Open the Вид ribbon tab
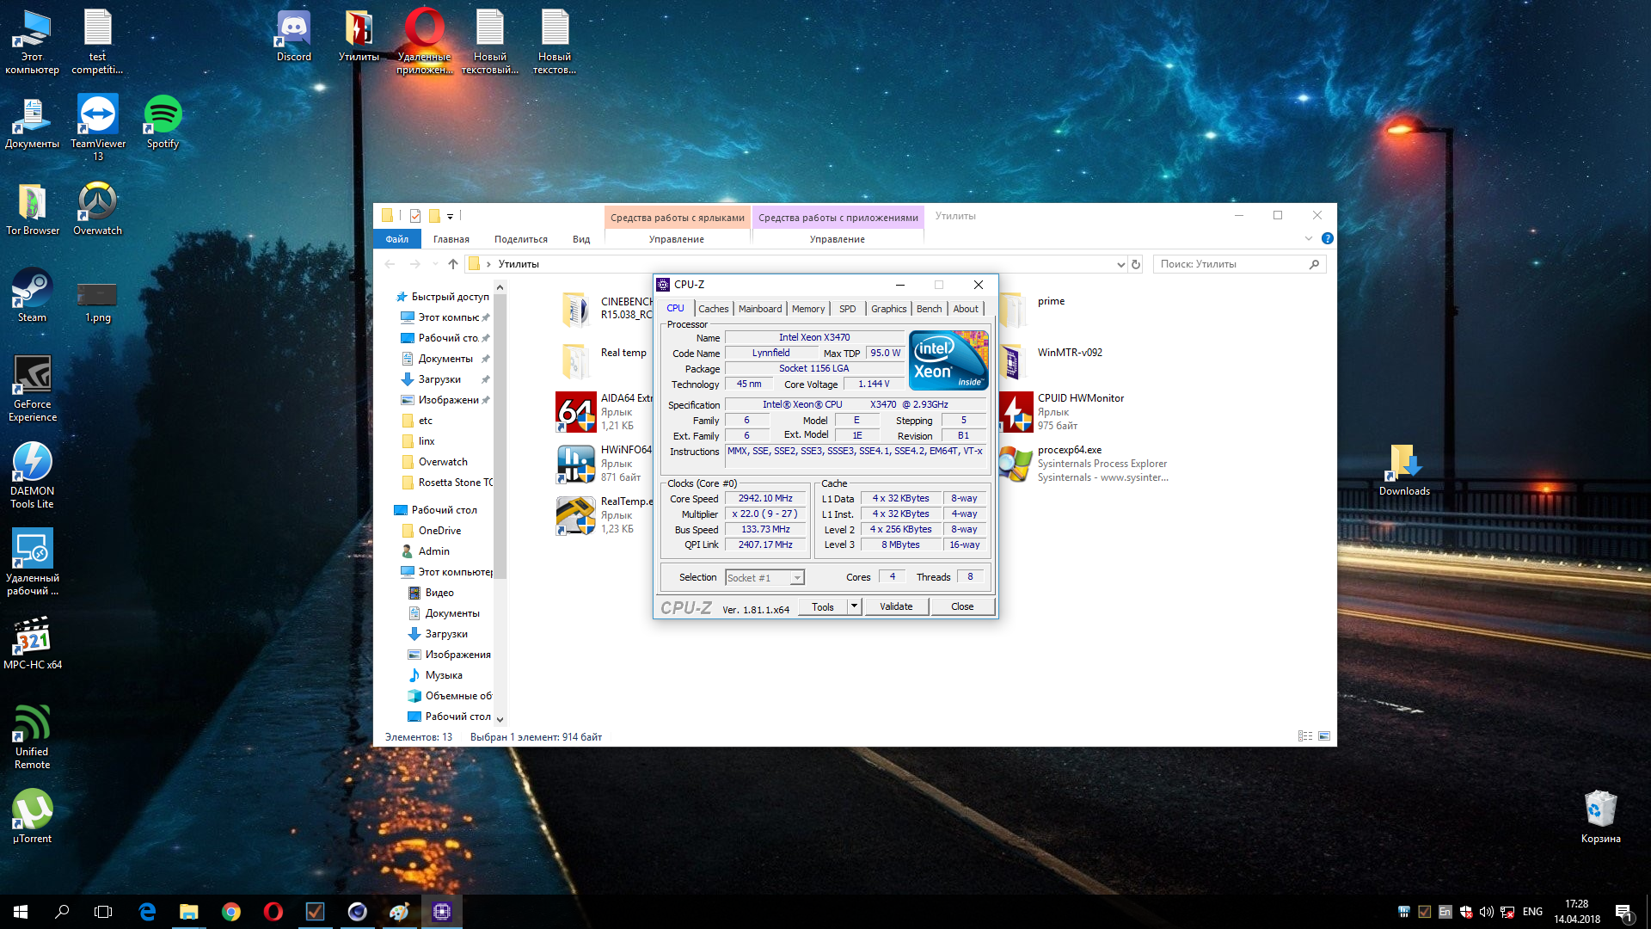 (x=581, y=239)
